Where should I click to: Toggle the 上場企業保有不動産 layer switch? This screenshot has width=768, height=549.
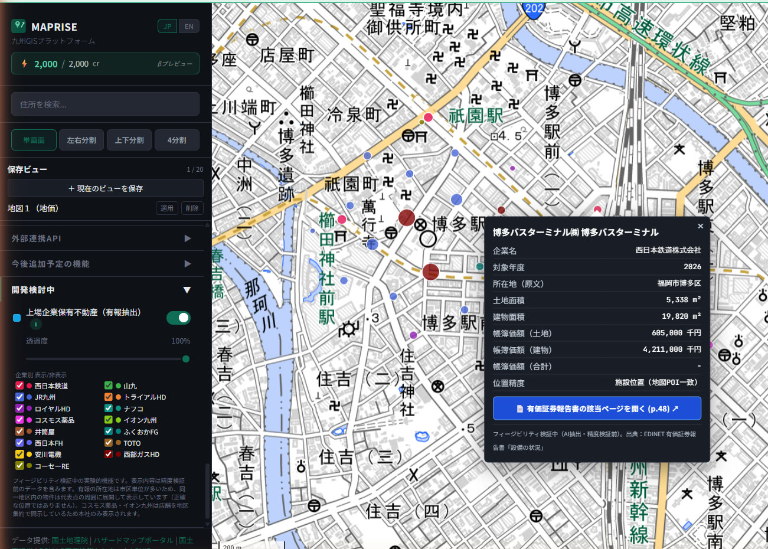point(178,318)
